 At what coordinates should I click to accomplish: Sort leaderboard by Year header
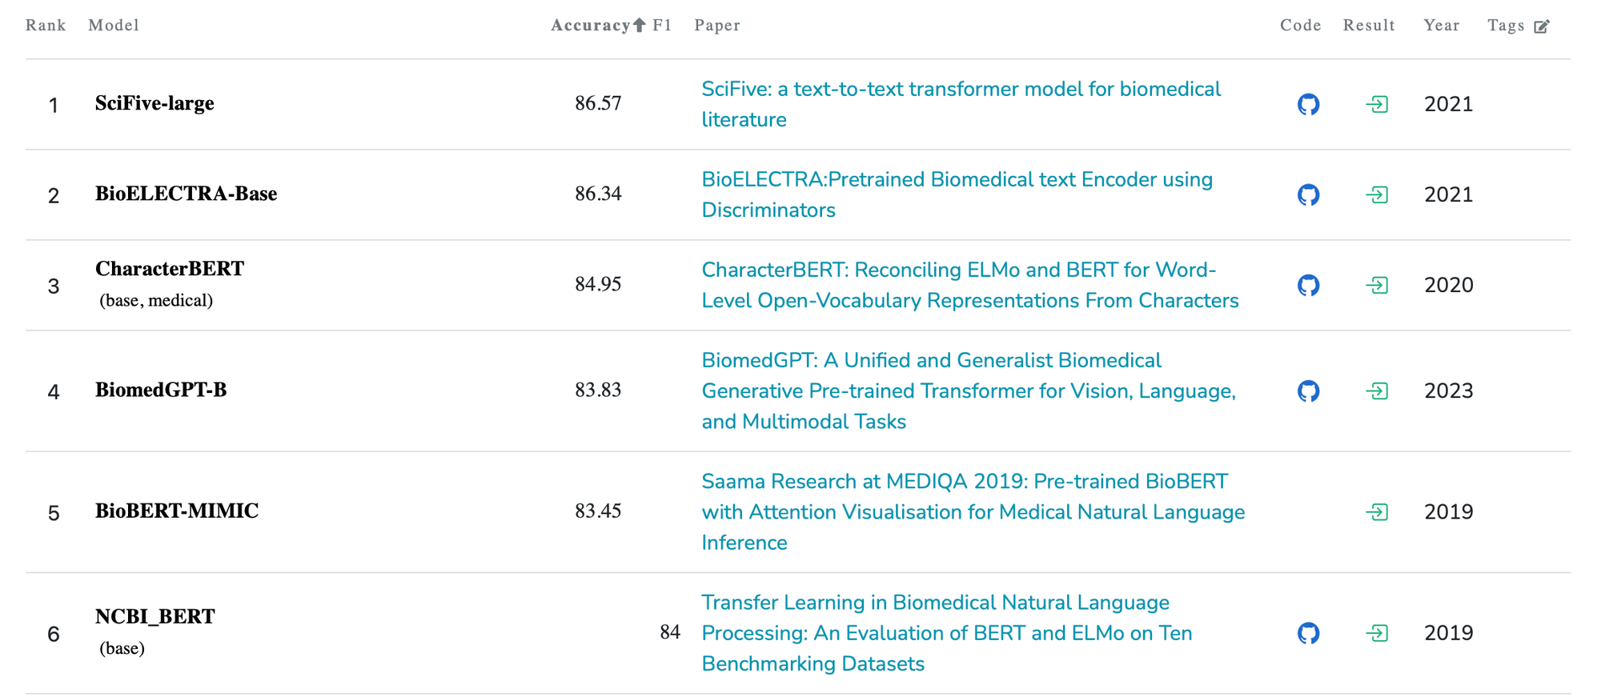point(1441,26)
